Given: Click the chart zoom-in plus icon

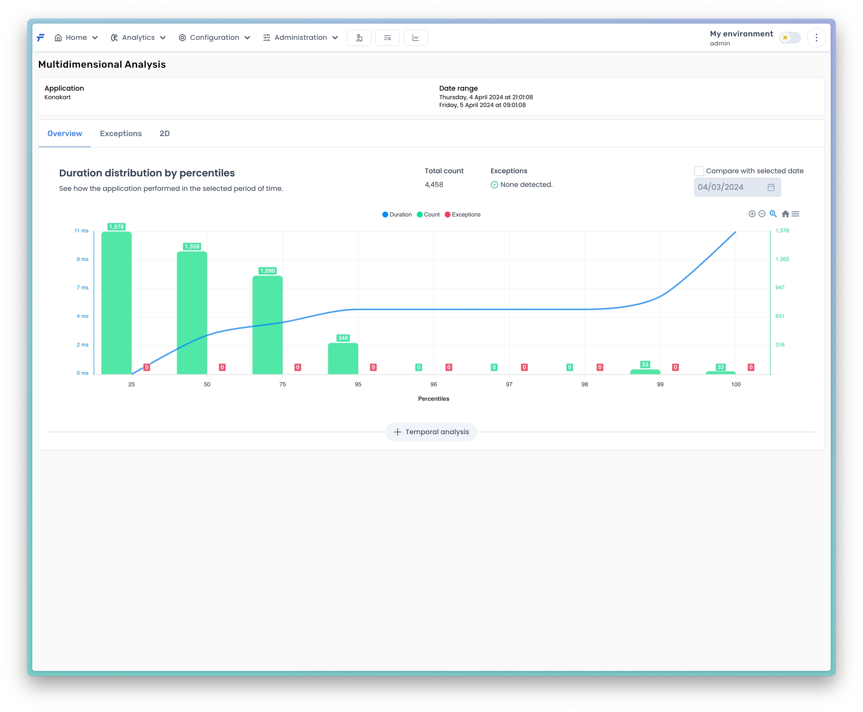Looking at the screenshot, I should [x=752, y=214].
